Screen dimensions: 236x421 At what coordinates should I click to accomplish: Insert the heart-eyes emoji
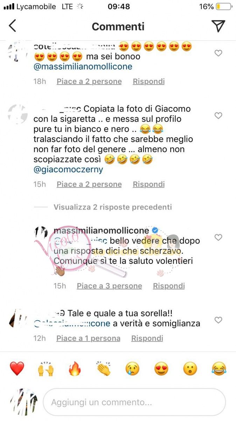point(161,369)
